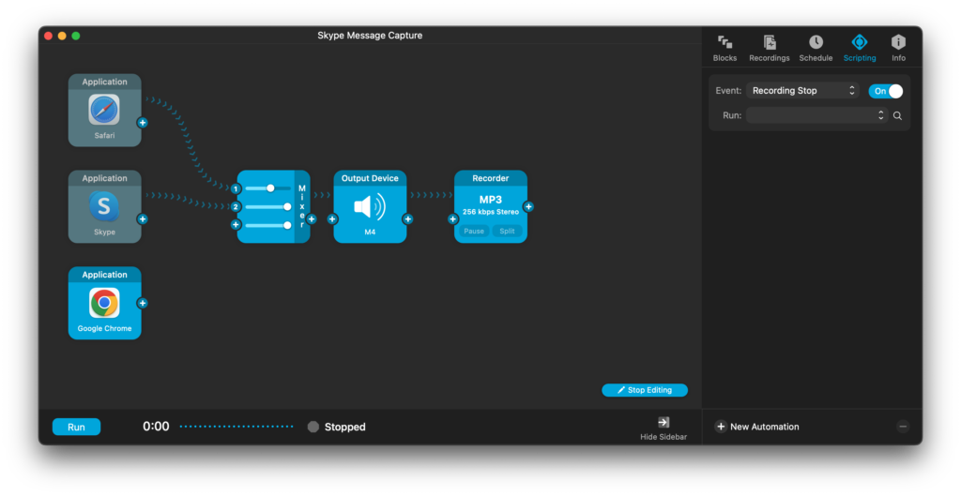
Task: Click Mixer input connector number 2
Action: pyautogui.click(x=236, y=207)
